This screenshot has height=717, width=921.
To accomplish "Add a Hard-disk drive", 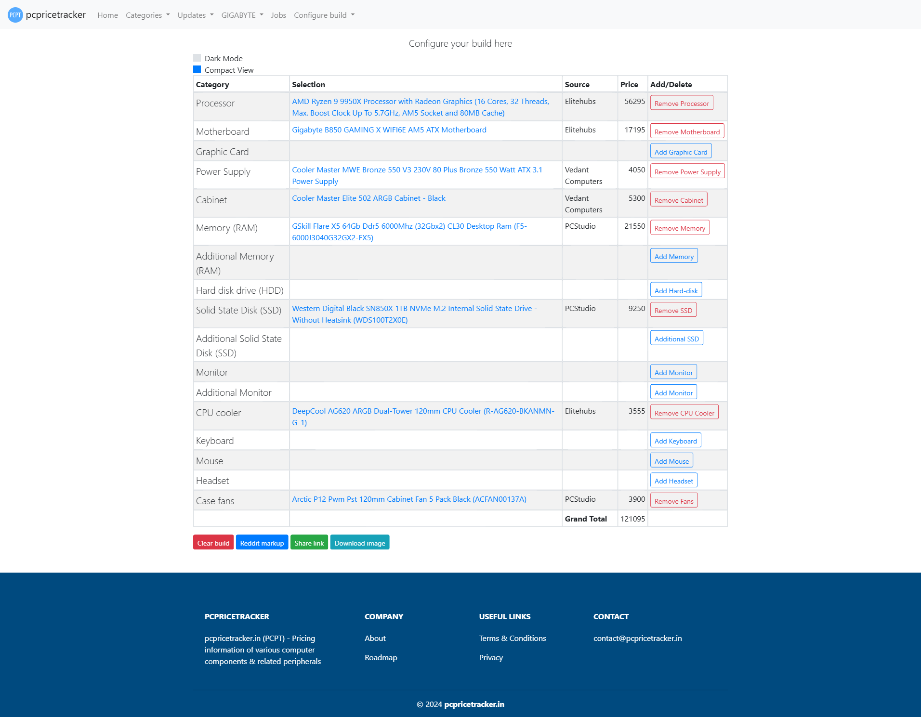I will pyautogui.click(x=676, y=290).
